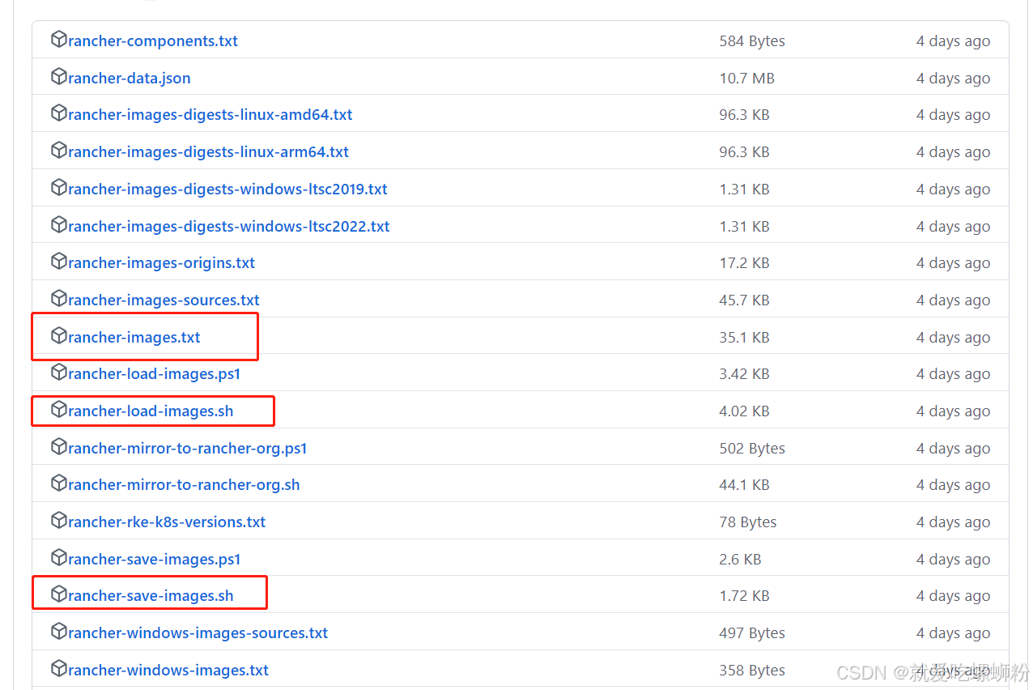Download rancher-images-digests-windows-ltsc2019.txt
Viewport: 1033px width, 690px height.
click(227, 189)
